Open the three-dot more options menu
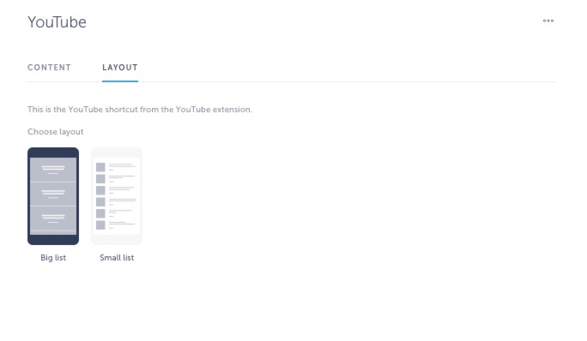Viewport: 587px width, 341px height. point(548,21)
